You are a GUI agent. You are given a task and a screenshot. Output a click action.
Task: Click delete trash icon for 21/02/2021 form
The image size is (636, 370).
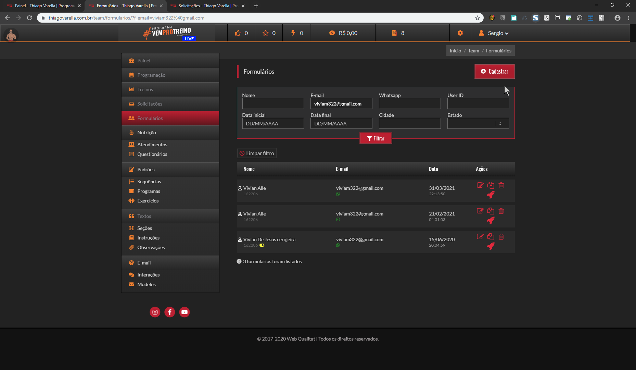501,211
